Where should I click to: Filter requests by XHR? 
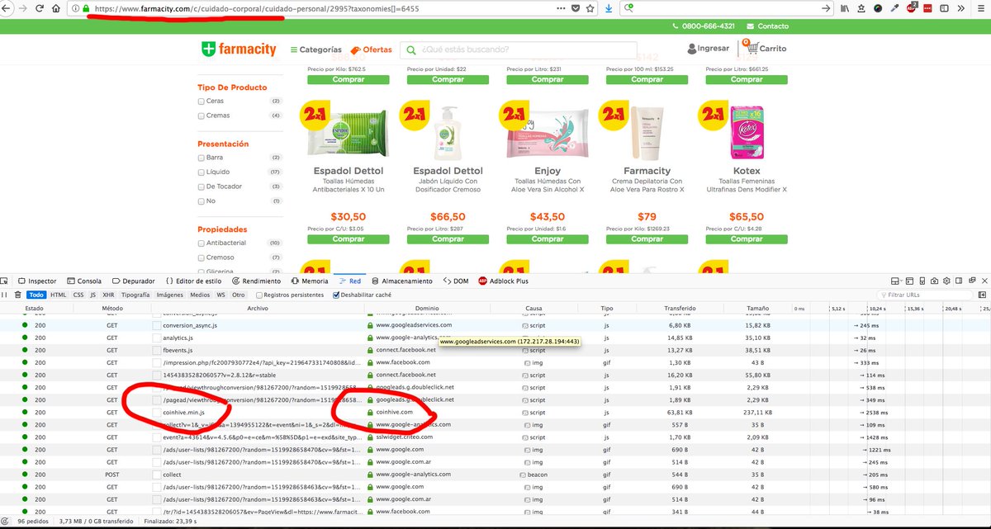(108, 295)
